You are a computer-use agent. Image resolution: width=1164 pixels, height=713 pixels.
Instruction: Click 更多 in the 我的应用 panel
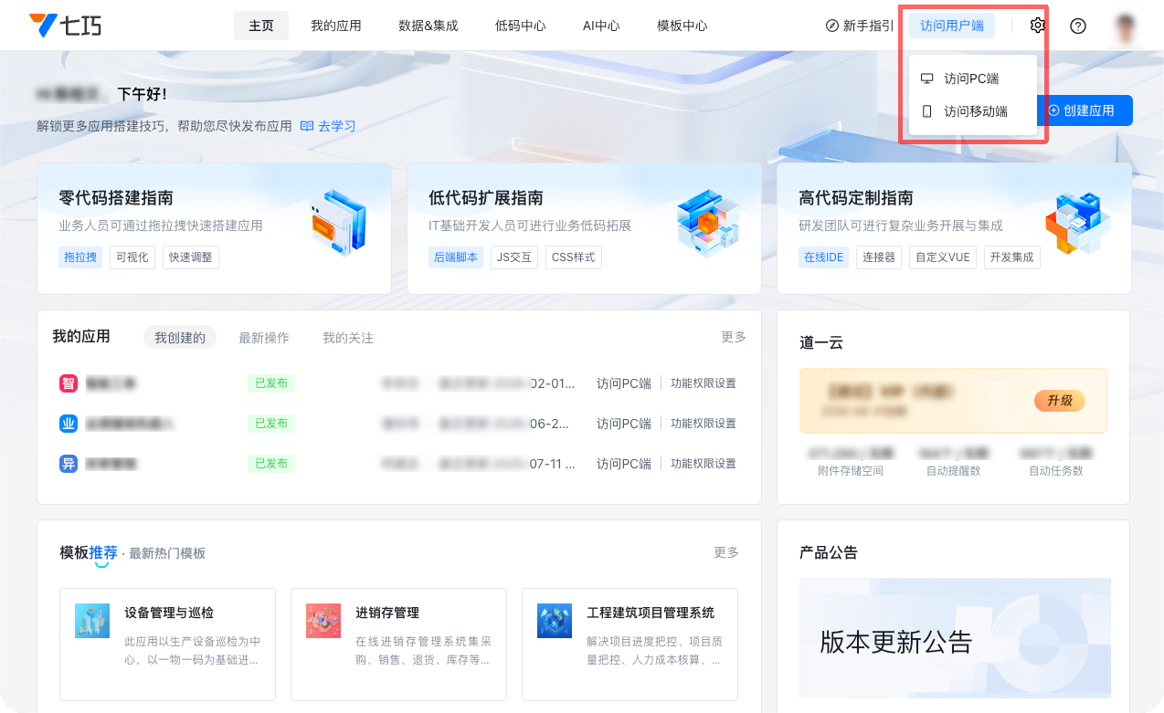pyautogui.click(x=734, y=337)
